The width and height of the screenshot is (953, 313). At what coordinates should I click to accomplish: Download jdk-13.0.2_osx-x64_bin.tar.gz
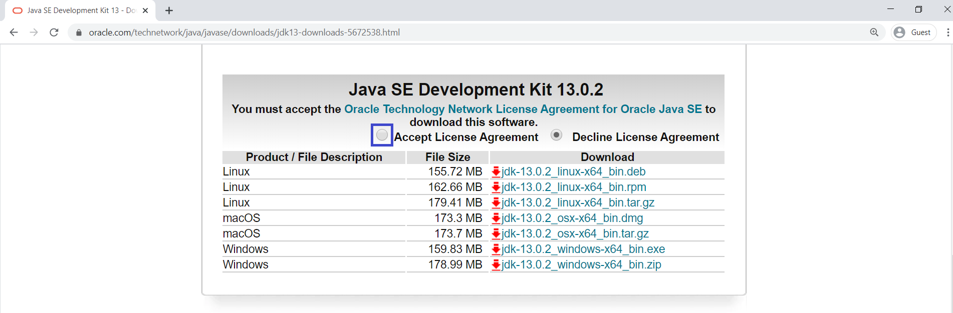click(575, 233)
